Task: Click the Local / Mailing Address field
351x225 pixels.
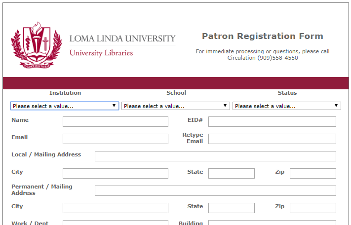Action: (x=215, y=156)
